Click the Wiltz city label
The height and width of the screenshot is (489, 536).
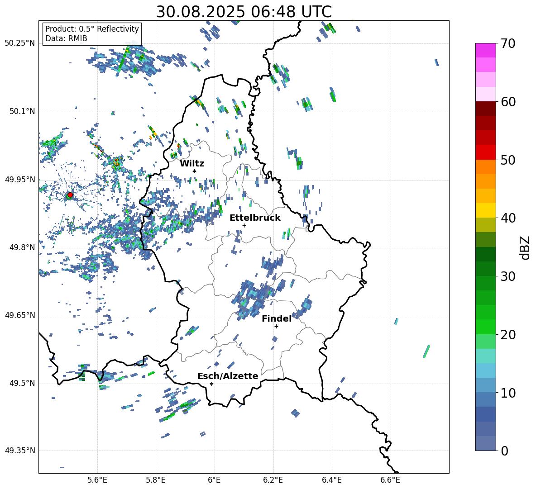tap(192, 164)
